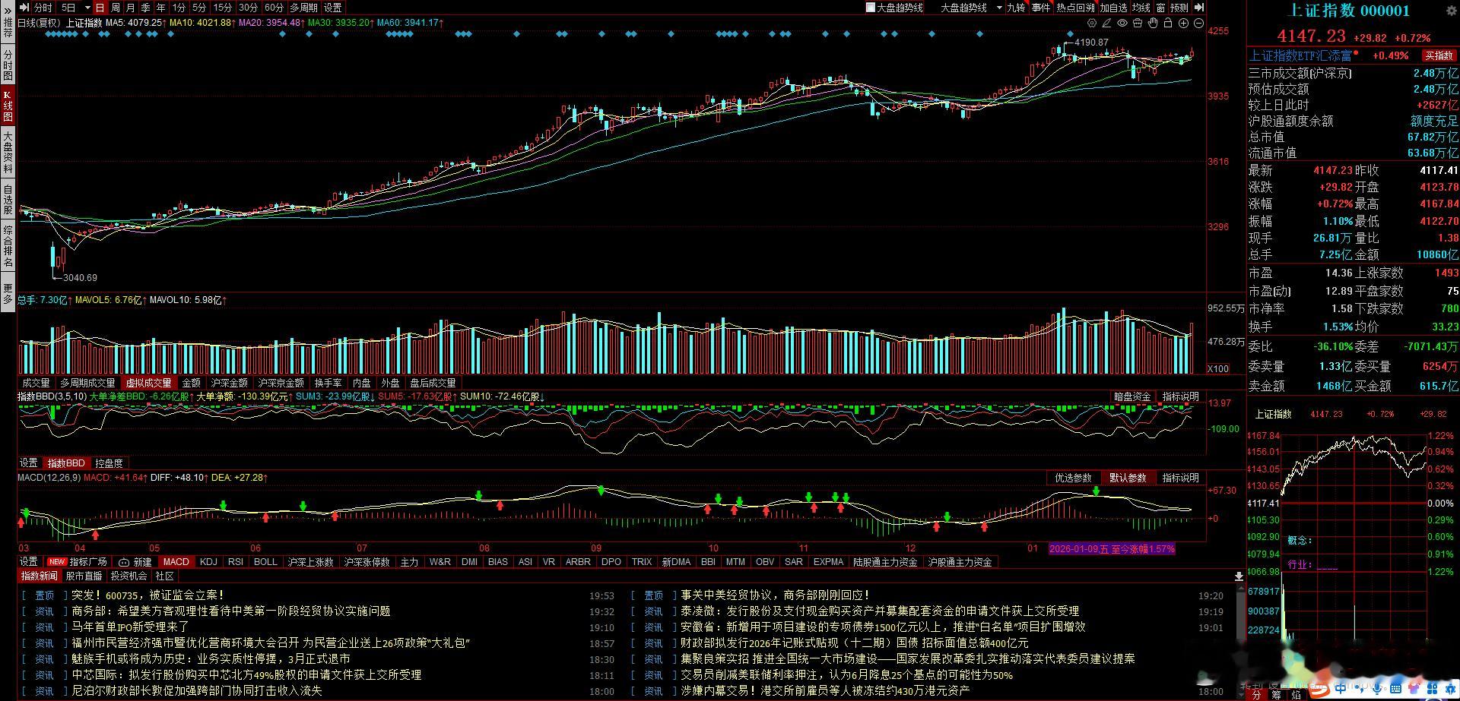Click the 买指数 button
This screenshot has height=701, width=1460.
click(x=1439, y=55)
